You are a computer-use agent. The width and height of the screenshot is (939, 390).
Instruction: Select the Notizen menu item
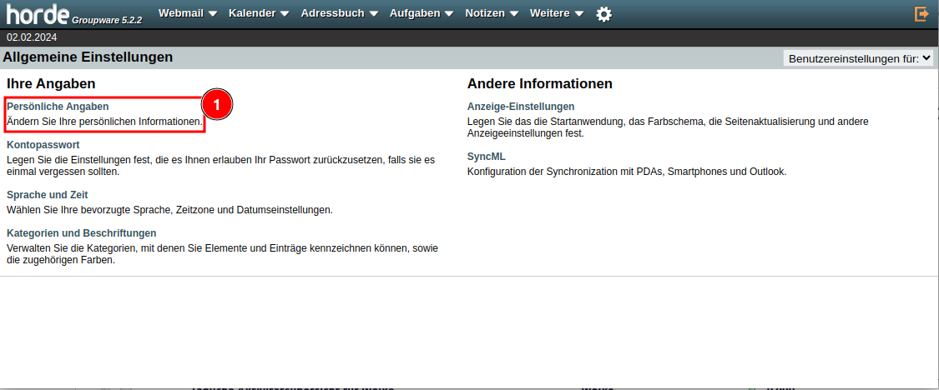click(x=485, y=13)
